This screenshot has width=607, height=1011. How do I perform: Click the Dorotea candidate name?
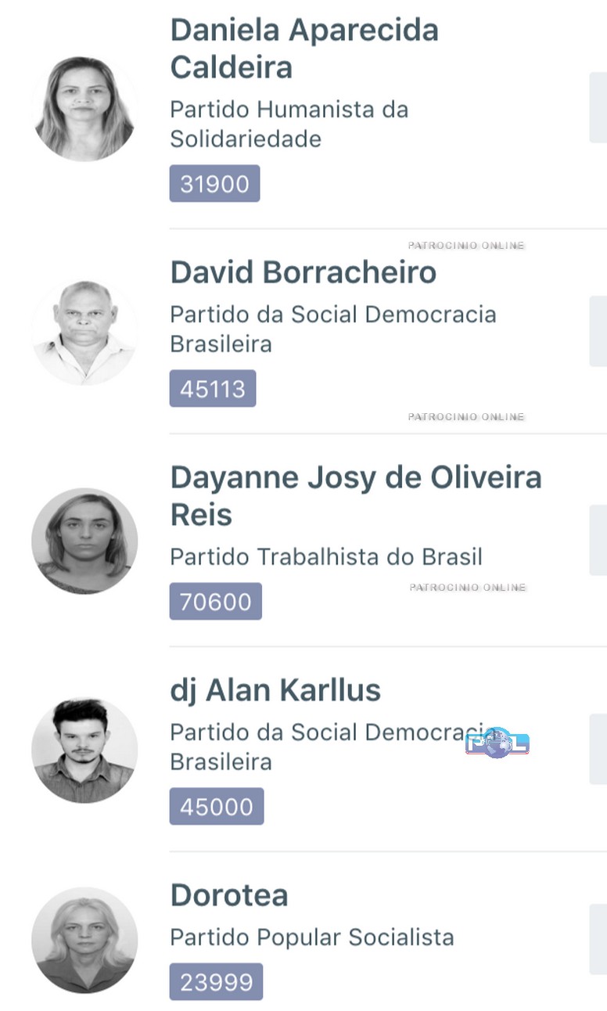(229, 895)
